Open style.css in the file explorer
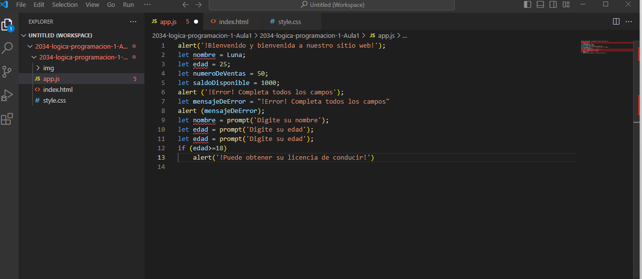Viewport: 642px width, 279px height. pyautogui.click(x=54, y=100)
